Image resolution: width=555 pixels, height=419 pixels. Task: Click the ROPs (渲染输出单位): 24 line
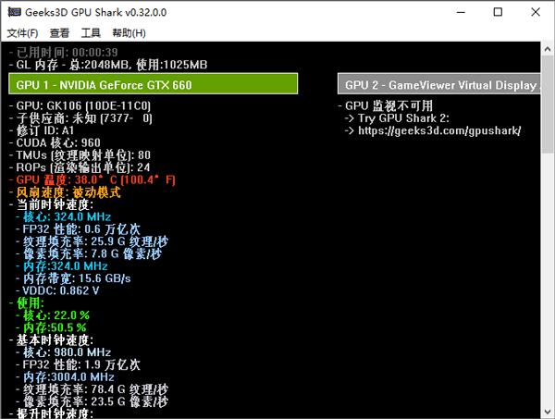[x=80, y=167]
